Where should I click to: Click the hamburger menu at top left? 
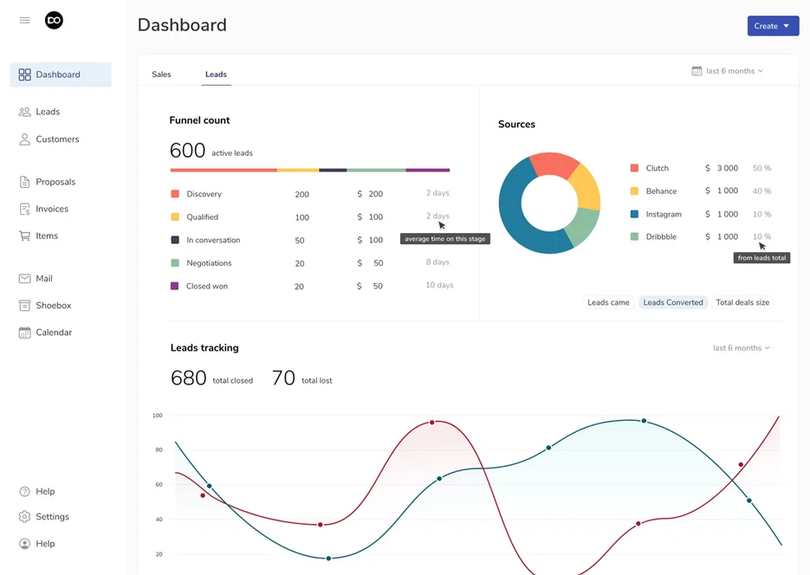coord(24,20)
